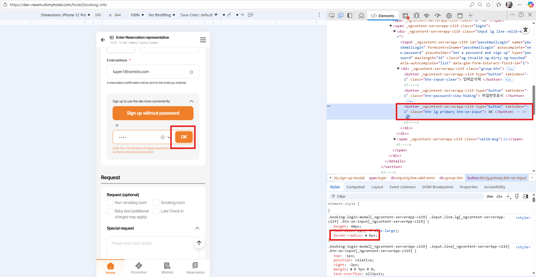
Task: Go to Wishlist in bottom navigation
Action: (x=167, y=268)
